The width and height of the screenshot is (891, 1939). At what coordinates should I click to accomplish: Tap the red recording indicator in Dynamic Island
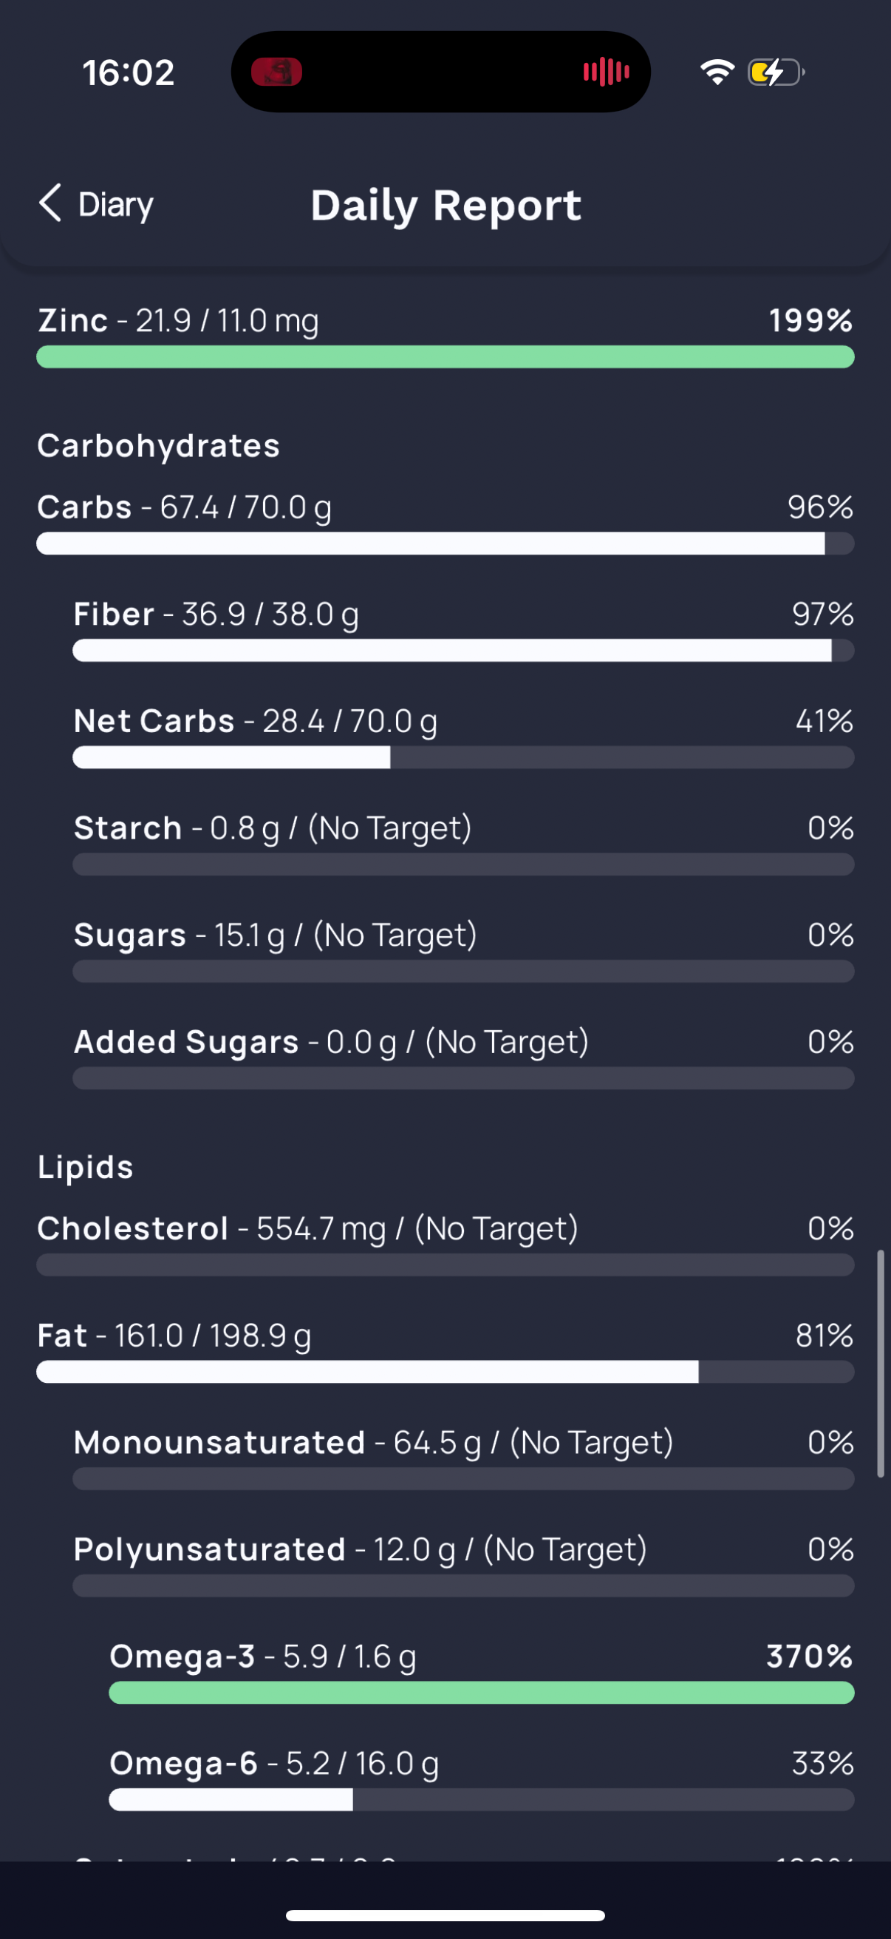click(x=277, y=72)
